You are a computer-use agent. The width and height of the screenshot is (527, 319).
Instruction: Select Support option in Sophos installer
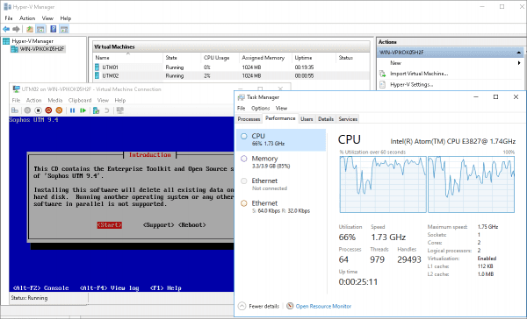(159, 224)
